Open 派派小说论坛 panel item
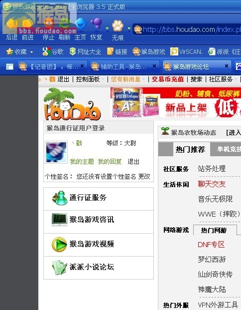Image resolution: width=241 pixels, height=310 pixels. (99, 268)
